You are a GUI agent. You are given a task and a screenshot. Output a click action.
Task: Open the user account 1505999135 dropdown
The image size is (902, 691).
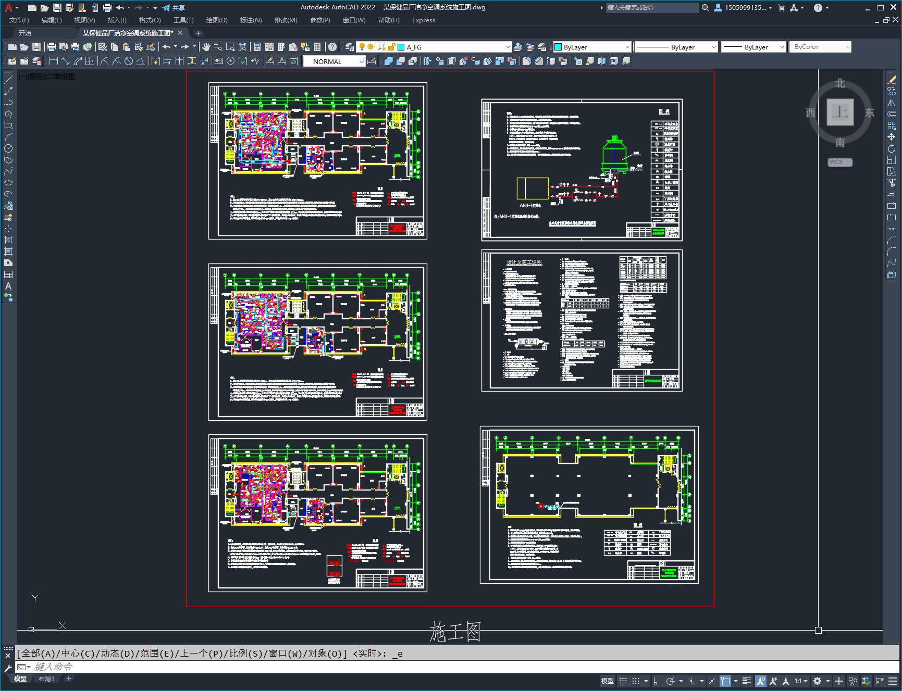pyautogui.click(x=742, y=7)
